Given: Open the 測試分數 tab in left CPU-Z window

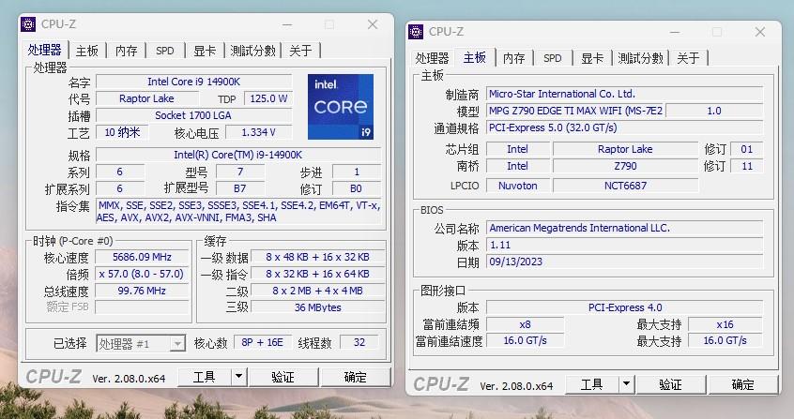Looking at the screenshot, I should click(252, 51).
